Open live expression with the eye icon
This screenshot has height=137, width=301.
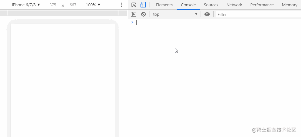pos(207,14)
